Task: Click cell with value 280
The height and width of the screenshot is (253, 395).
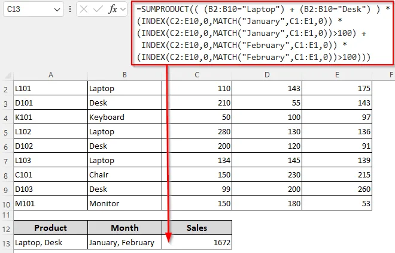Action: click(x=197, y=131)
